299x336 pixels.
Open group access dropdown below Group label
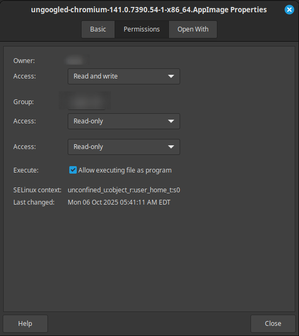(x=124, y=121)
